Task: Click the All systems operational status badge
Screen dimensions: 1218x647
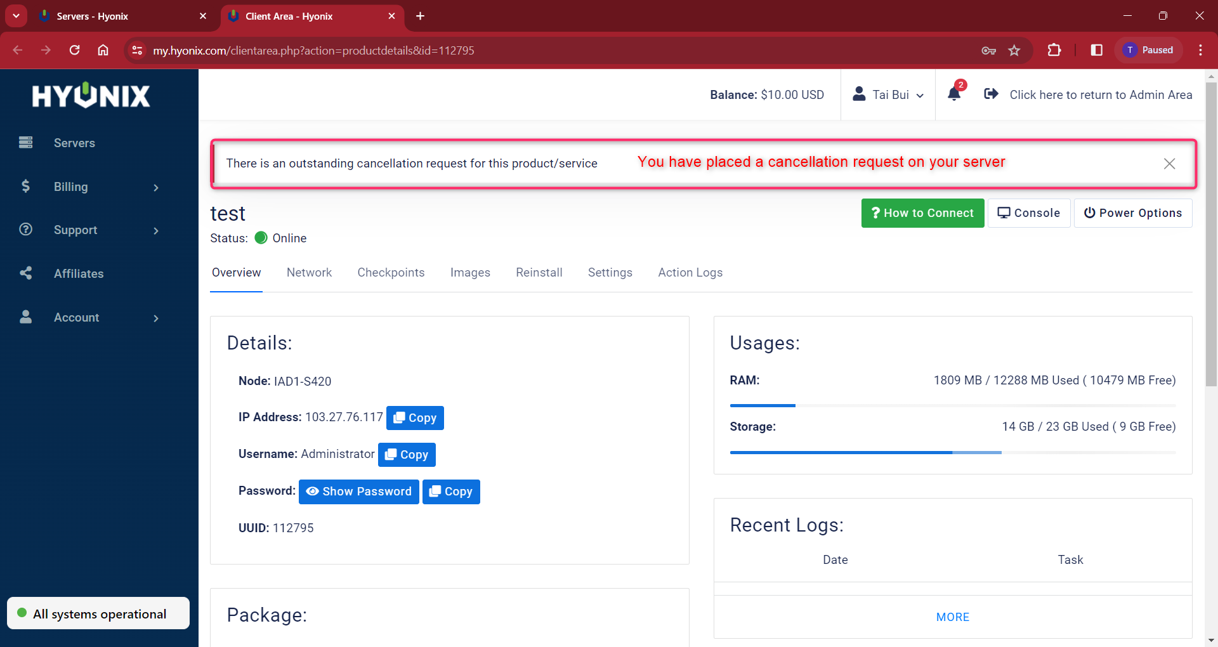Action: (98, 613)
